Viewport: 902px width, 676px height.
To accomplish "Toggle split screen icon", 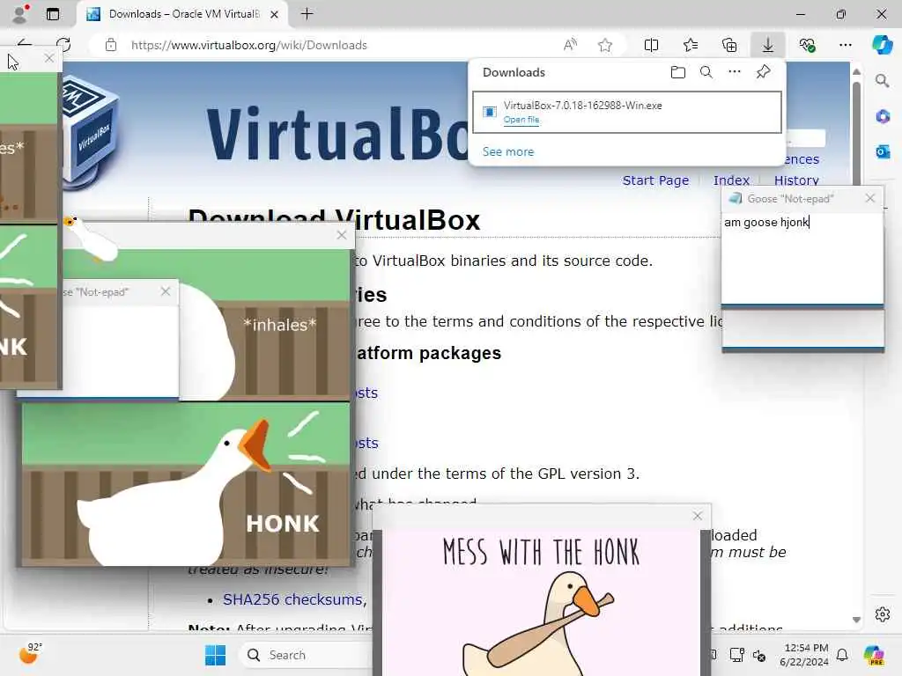I will 651,45.
